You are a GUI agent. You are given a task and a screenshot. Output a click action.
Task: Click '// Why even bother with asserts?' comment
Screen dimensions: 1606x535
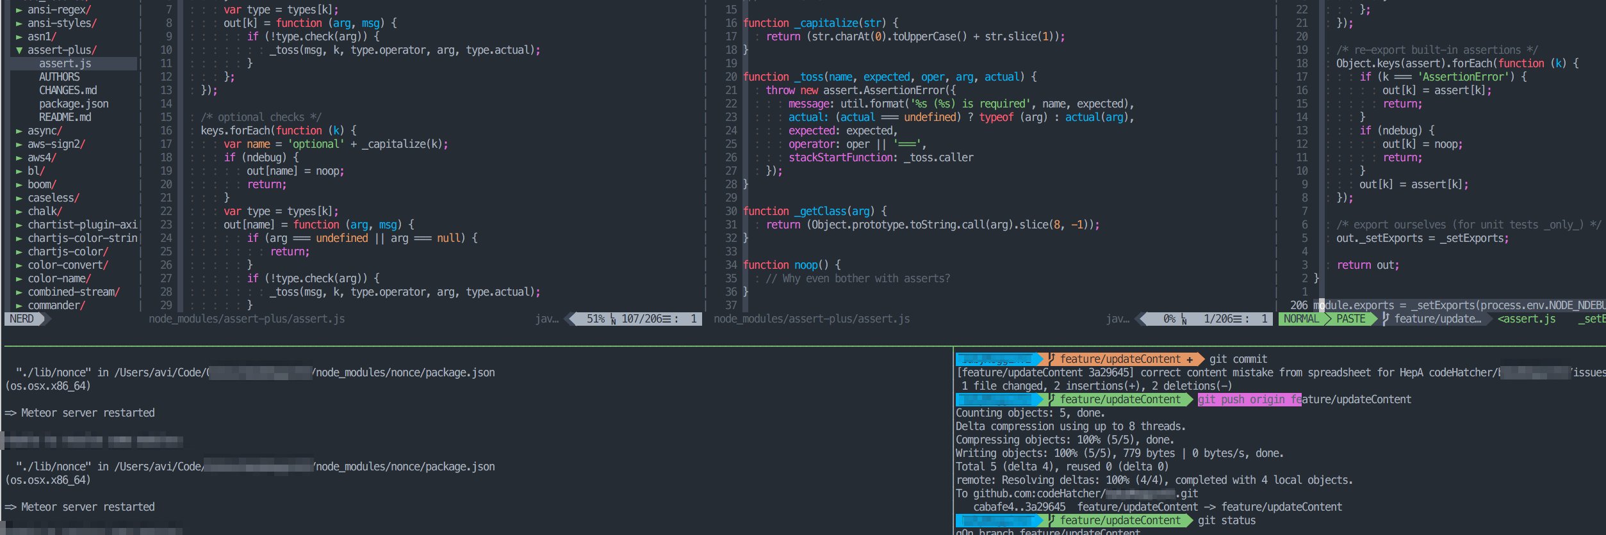(x=858, y=279)
